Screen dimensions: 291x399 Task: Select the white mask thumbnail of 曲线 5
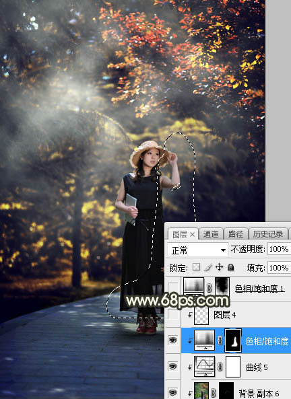[233, 367]
